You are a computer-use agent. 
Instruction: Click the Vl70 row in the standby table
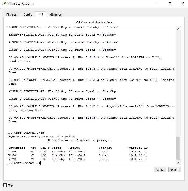pos(77,159)
